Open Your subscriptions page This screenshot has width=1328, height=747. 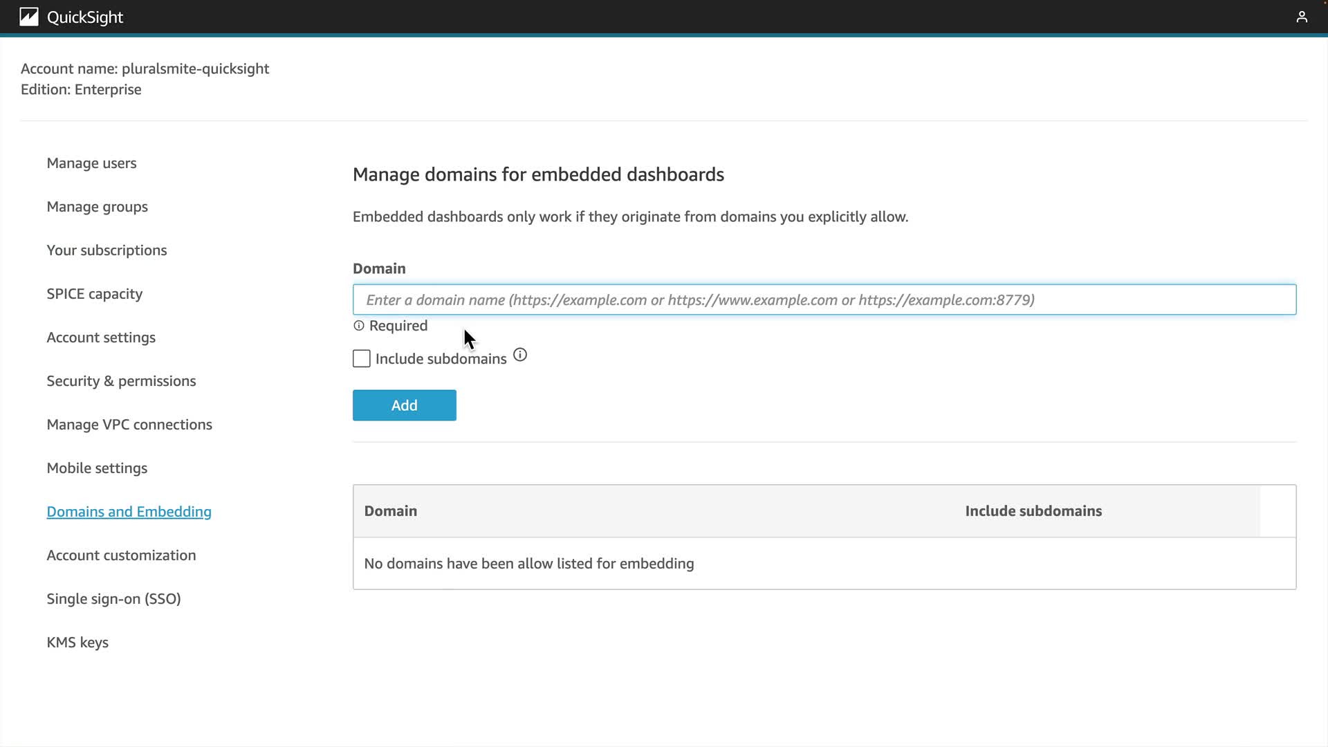(107, 250)
